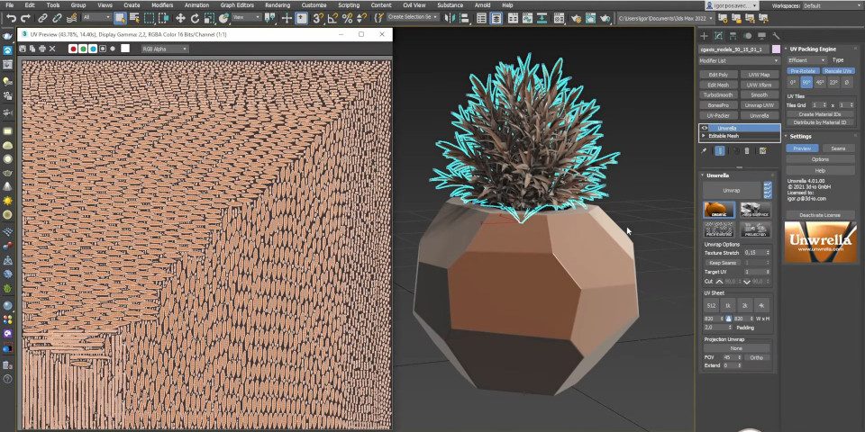Viewport: 865px width, 432px height.
Task: Open the Modify panel tab icon
Action: coord(718,36)
